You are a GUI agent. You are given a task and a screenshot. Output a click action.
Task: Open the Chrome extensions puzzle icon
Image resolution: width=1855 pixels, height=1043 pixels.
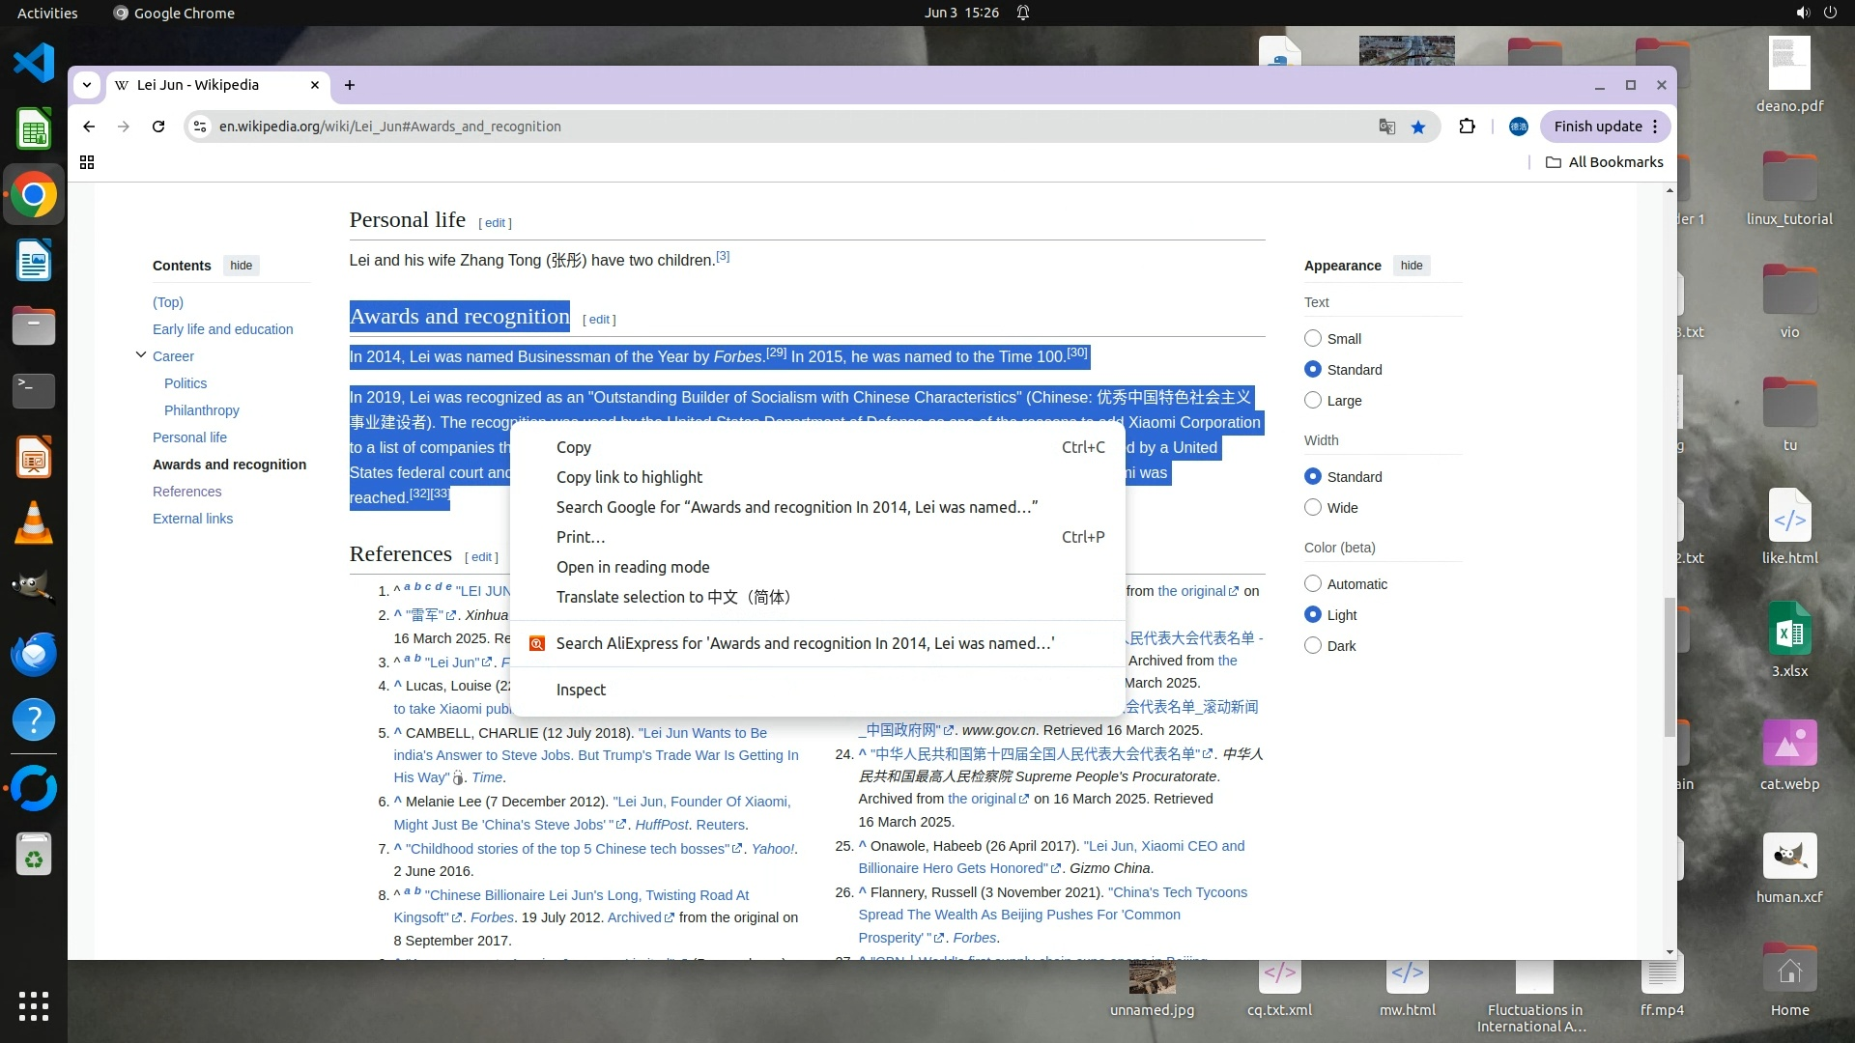click(1467, 127)
